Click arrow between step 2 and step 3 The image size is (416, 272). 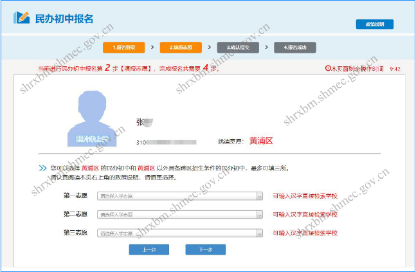210,47
